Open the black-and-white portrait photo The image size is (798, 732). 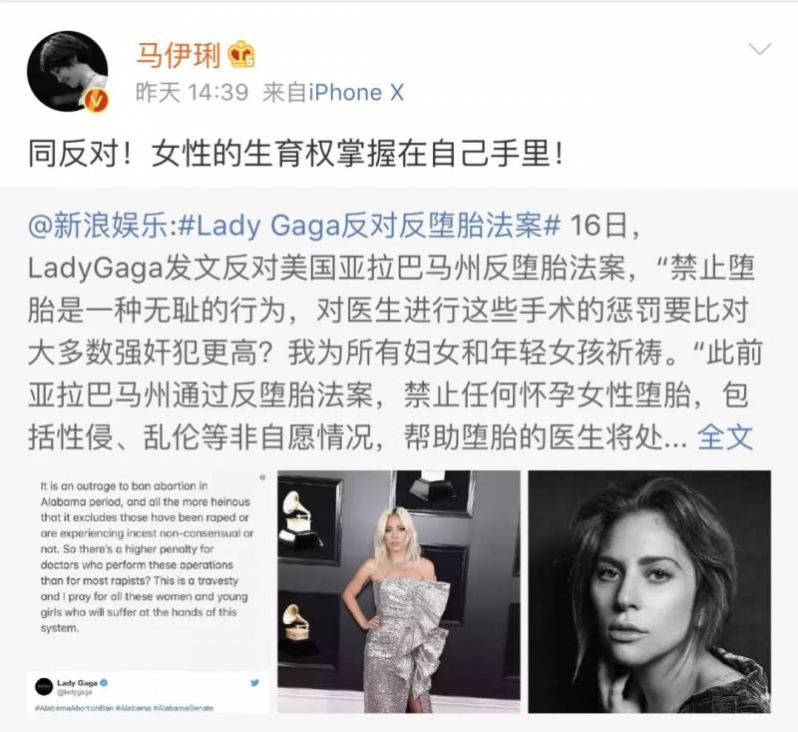649,592
